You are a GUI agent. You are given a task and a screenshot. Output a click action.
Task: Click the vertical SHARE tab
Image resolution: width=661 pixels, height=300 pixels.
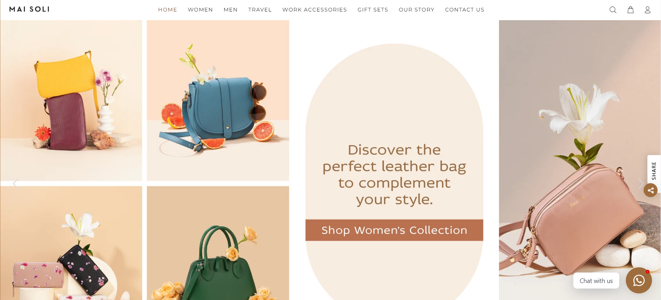pyautogui.click(x=654, y=170)
